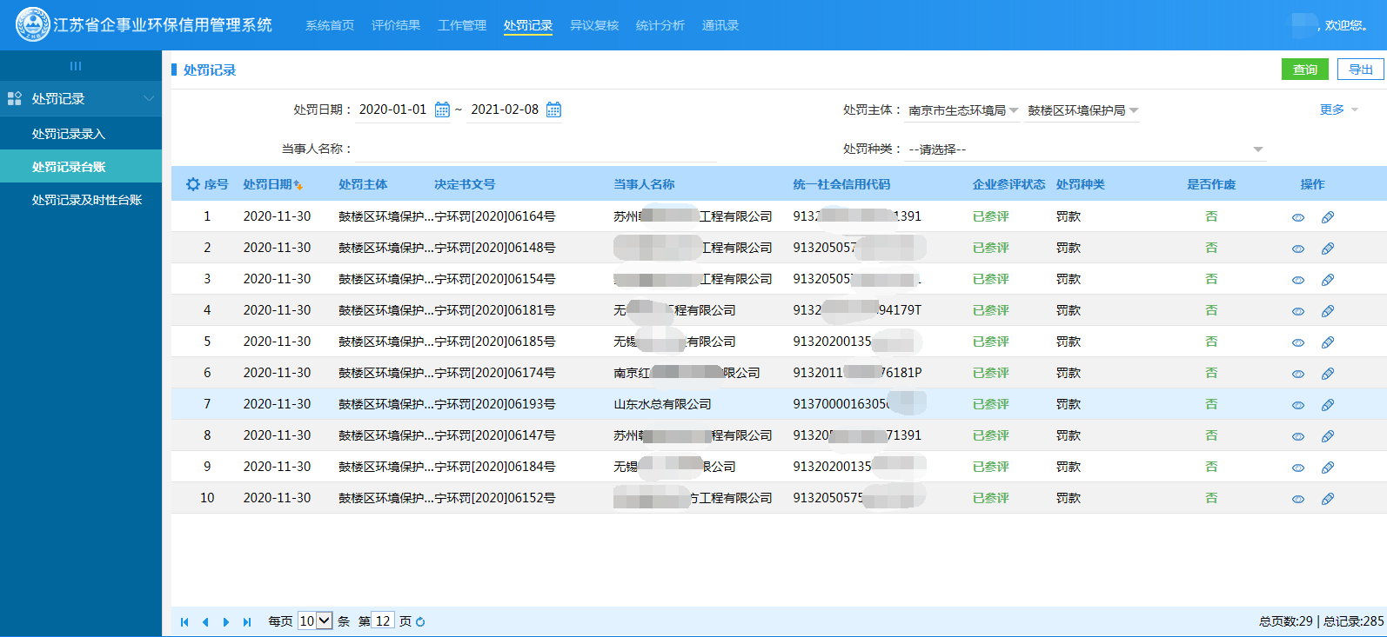Click the 当事人名称 input field
The height and width of the screenshot is (637, 1387).
click(535, 149)
